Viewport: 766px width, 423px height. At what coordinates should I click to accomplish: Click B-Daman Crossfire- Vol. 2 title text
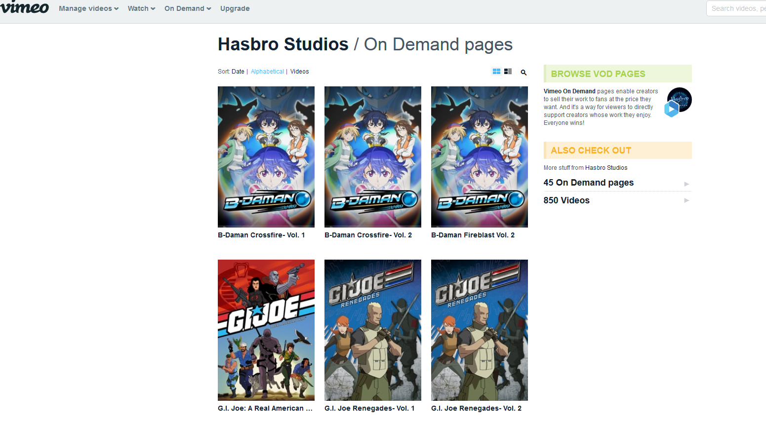368,235
